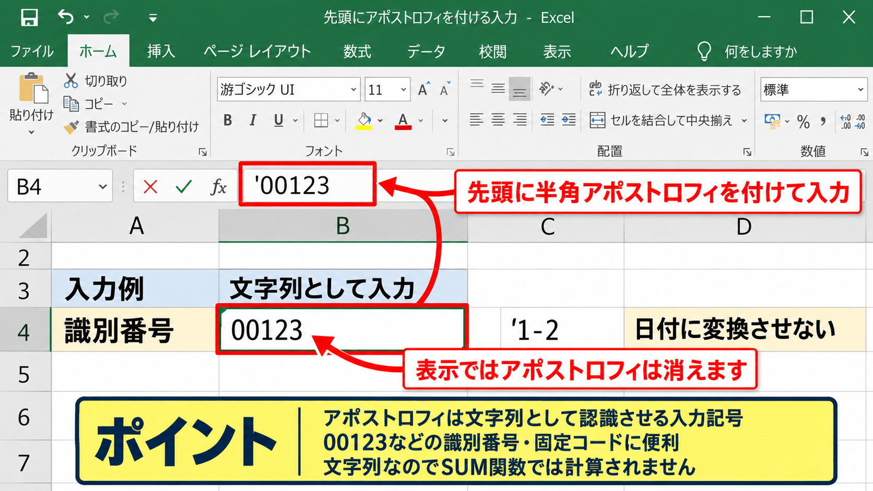Click the percent style icon
The image size is (873, 491).
(x=804, y=122)
